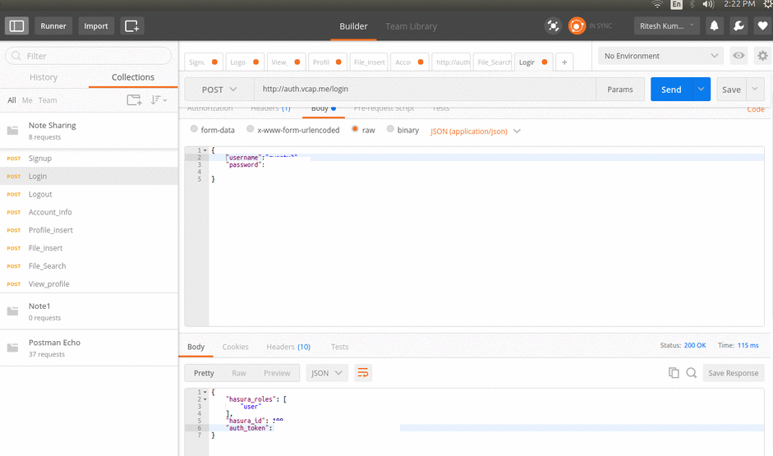Viewport: 773px width, 456px height.
Task: Click the orange sync status icon
Action: pyautogui.click(x=577, y=25)
